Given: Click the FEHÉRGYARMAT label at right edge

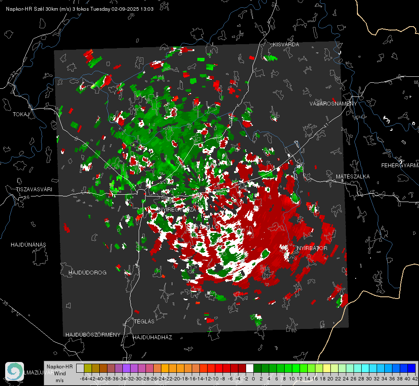Looking at the screenshot, I should click(400, 166).
